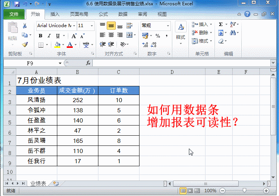The width and height of the screenshot is (279, 196).
Task: Open font name dropdown
Action: (74, 26)
